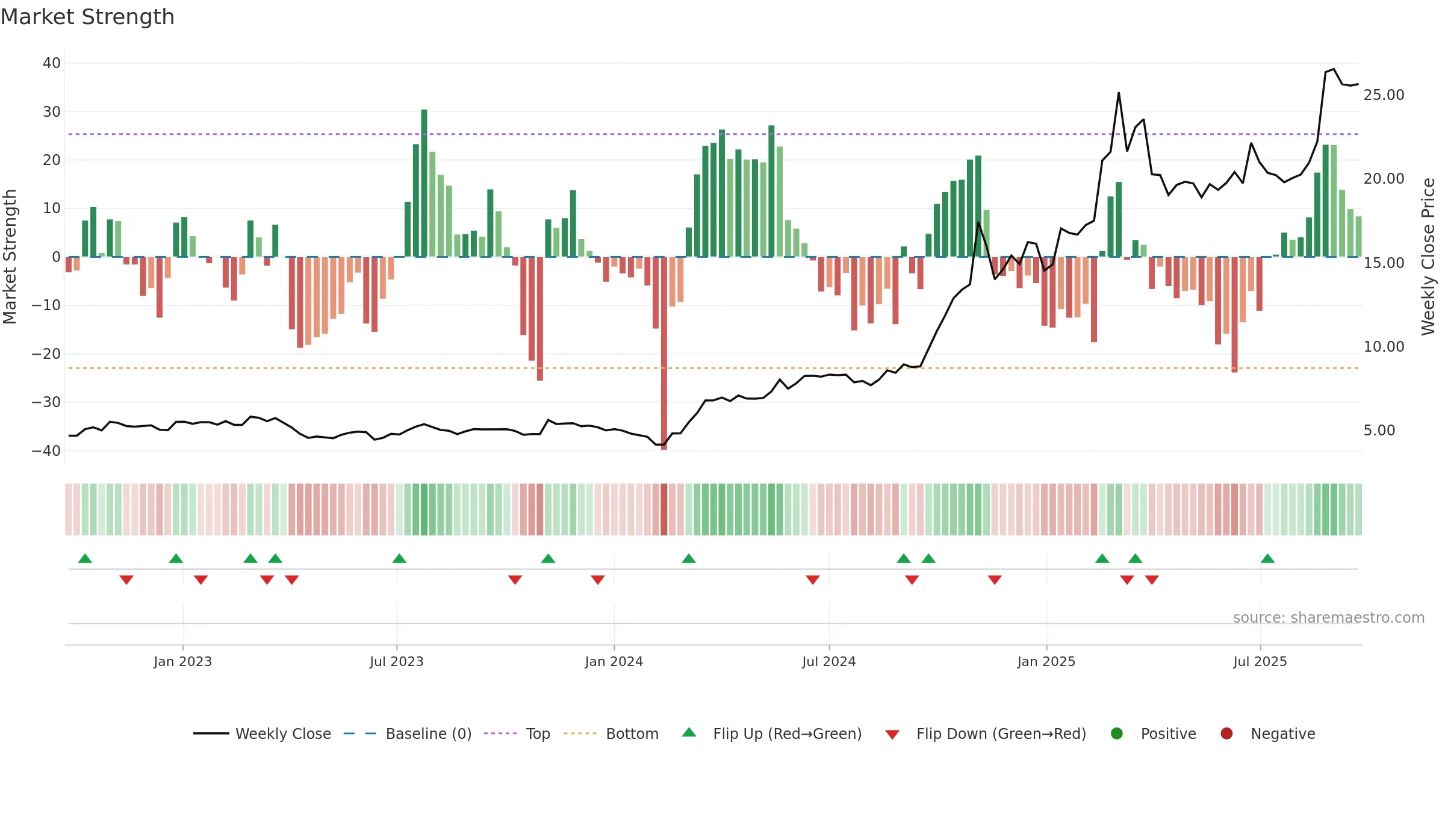Toggle the Positive legend label

pos(1169,734)
